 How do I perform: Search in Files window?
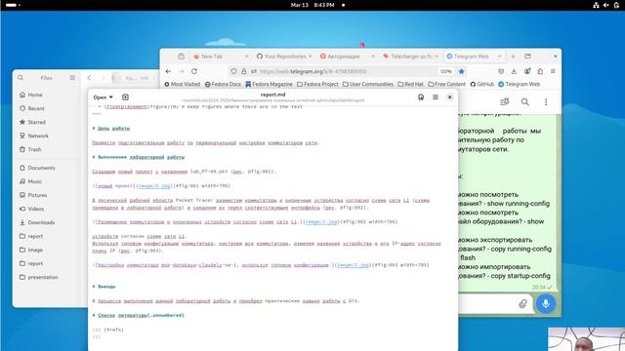point(21,78)
